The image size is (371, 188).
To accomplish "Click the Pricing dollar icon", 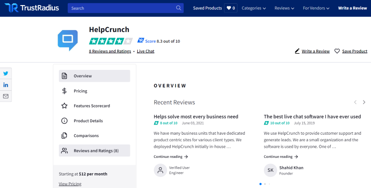I will 64,91.
